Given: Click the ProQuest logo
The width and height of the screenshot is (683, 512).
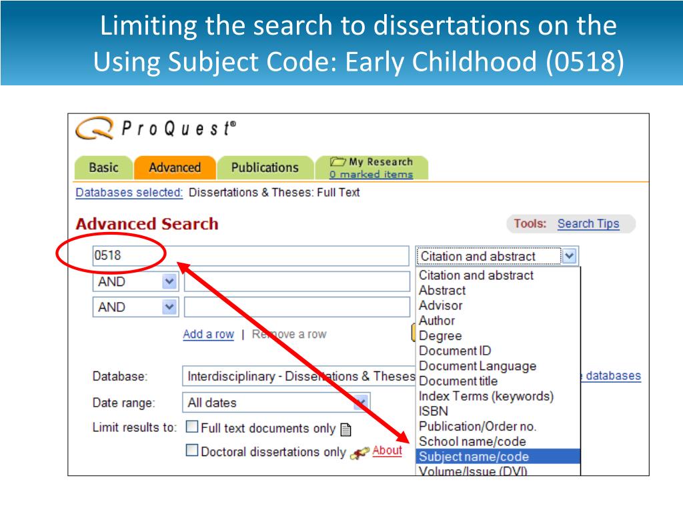Looking at the screenshot, I should (x=155, y=129).
